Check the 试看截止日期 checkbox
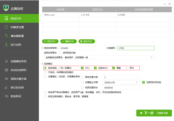This screenshot has width=174, height=121. 82,82
